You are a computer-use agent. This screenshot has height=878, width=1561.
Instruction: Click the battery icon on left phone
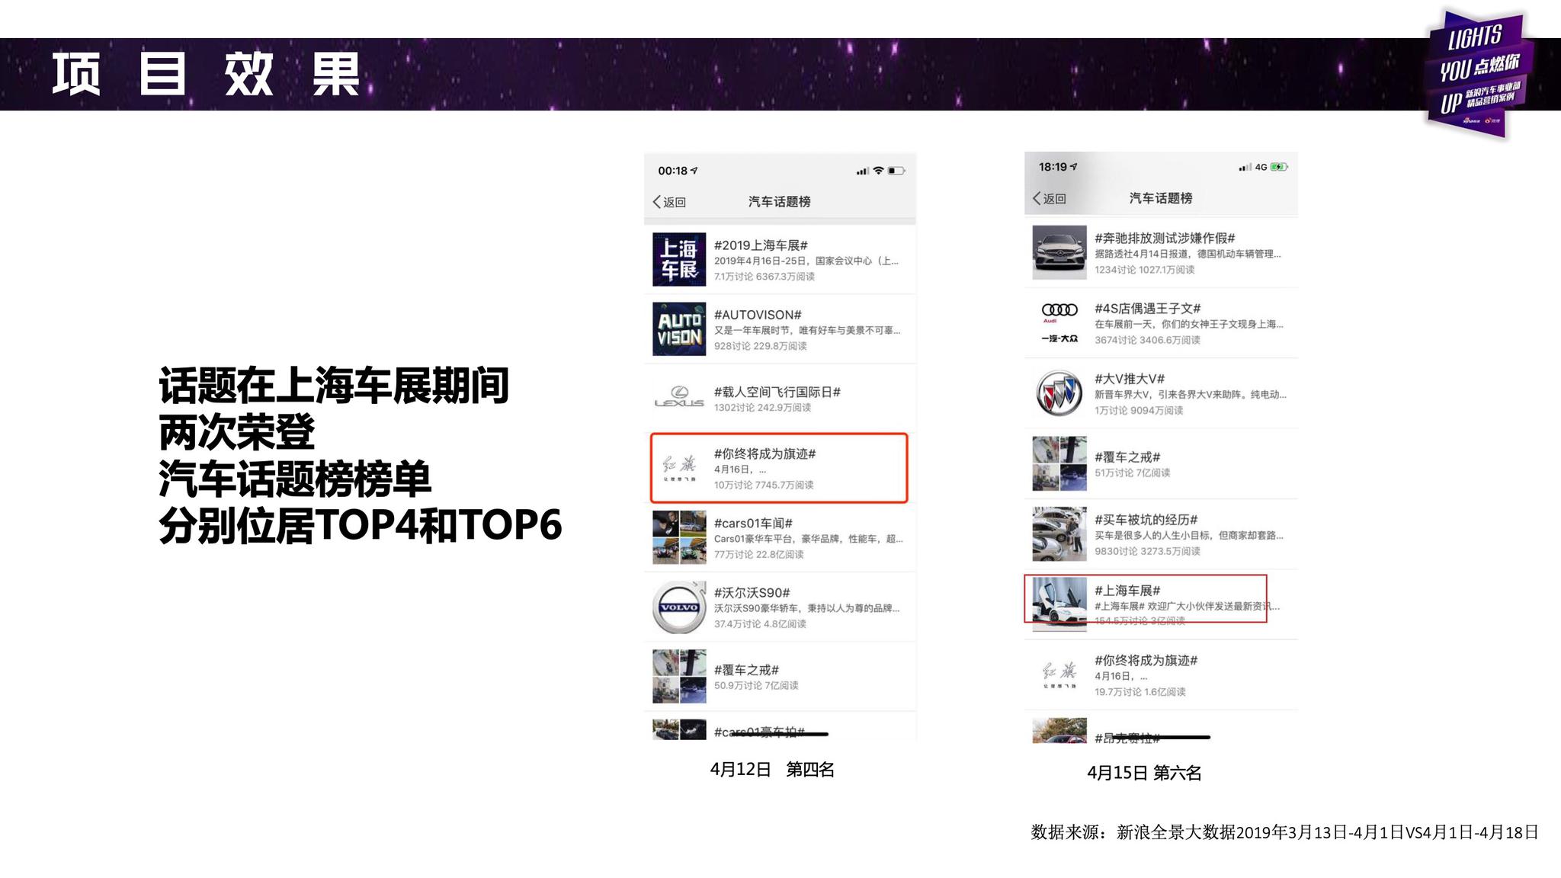tap(896, 171)
